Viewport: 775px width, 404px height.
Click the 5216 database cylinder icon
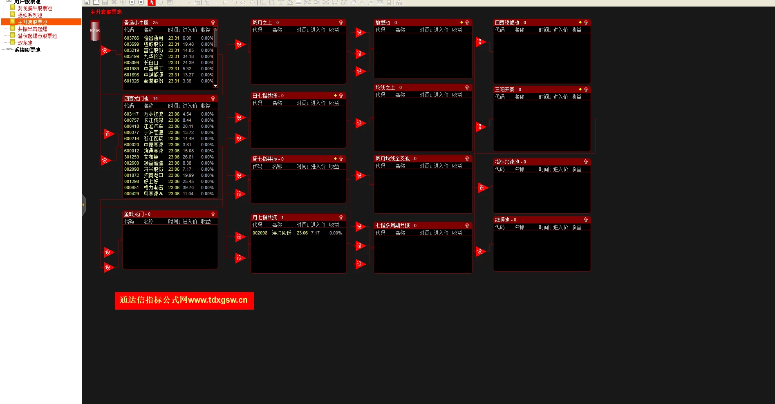coord(95,31)
